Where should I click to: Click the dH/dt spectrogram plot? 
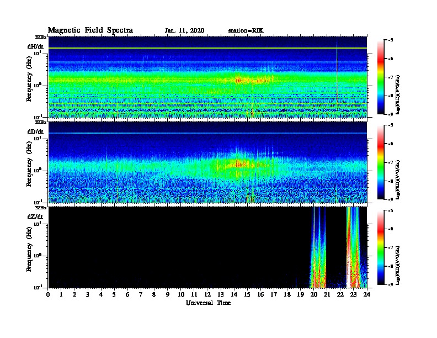point(207,77)
